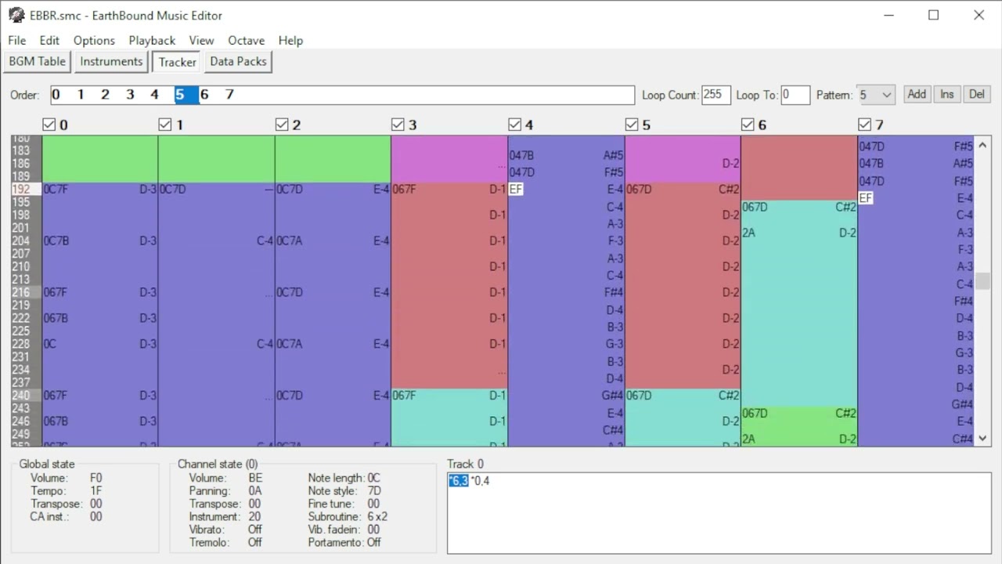The width and height of the screenshot is (1002, 564).
Task: Open the View menu
Action: point(201,40)
